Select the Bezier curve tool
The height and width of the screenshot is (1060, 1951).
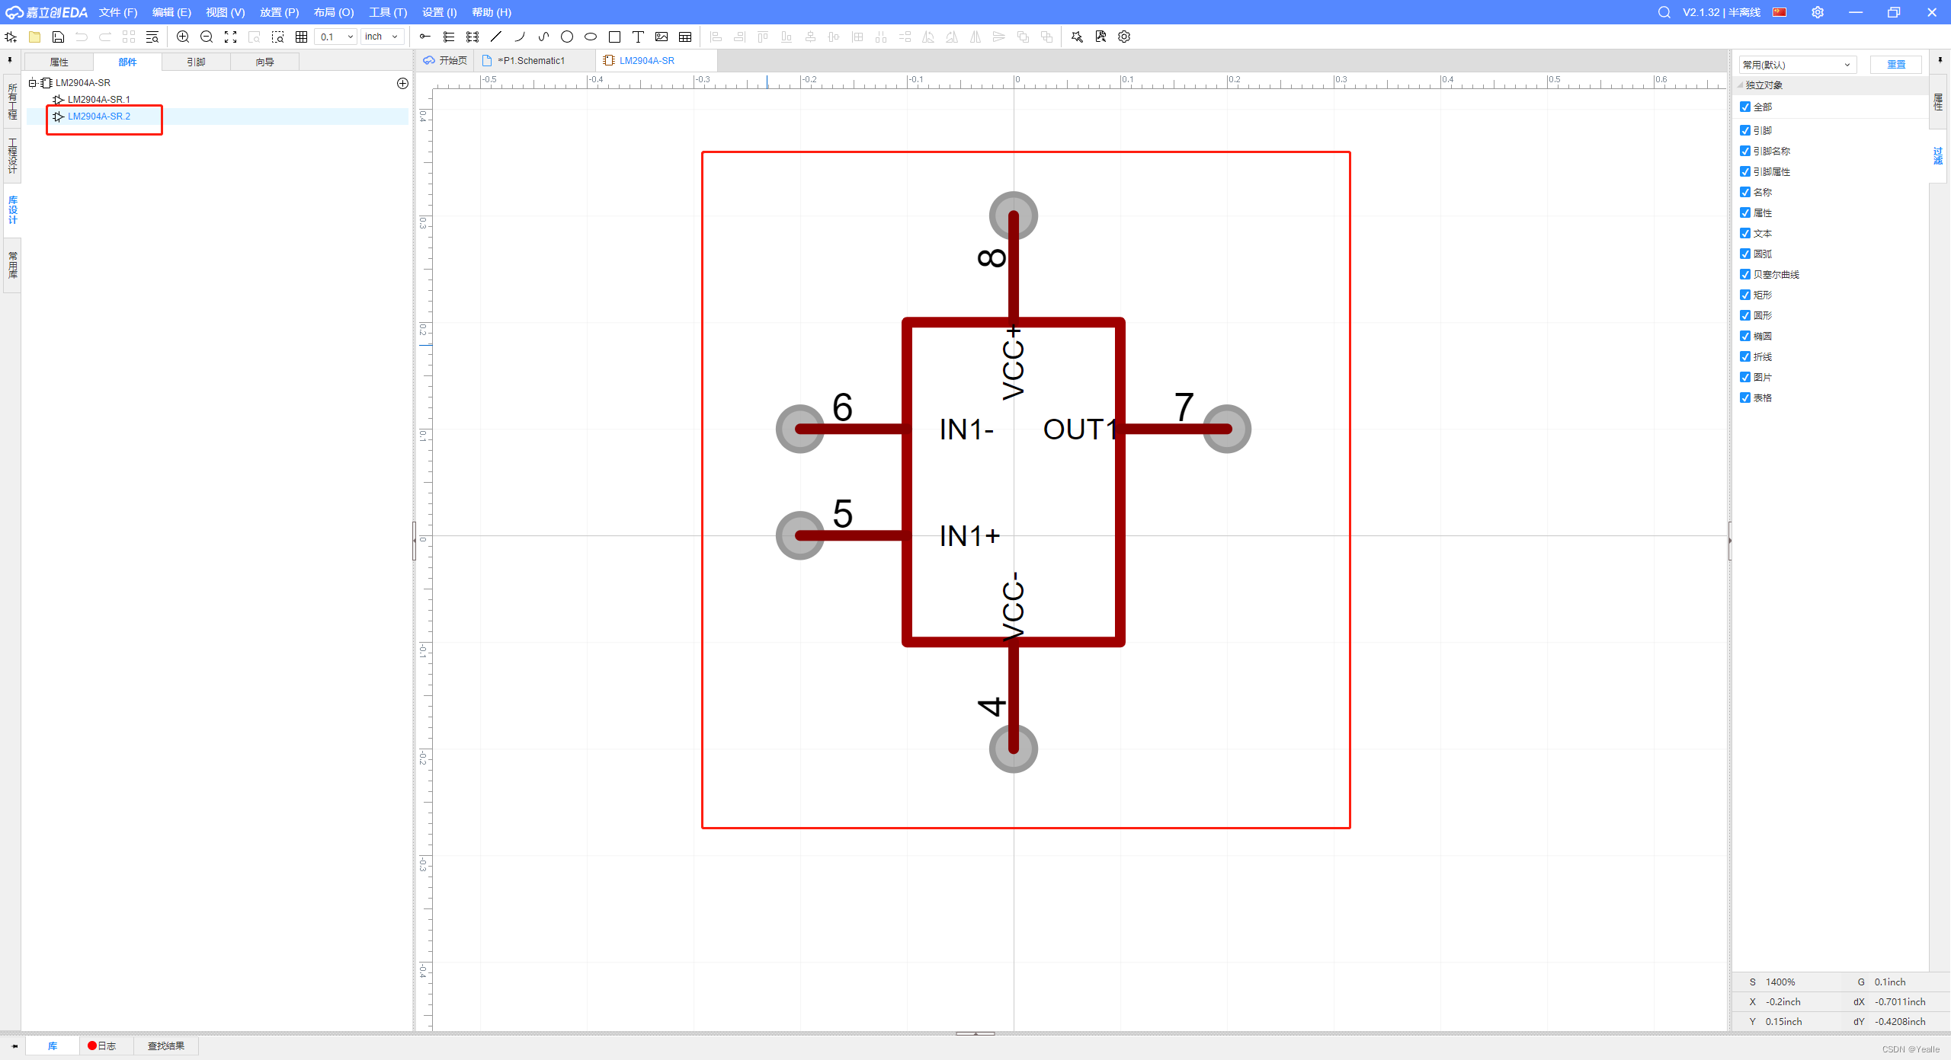(x=543, y=37)
